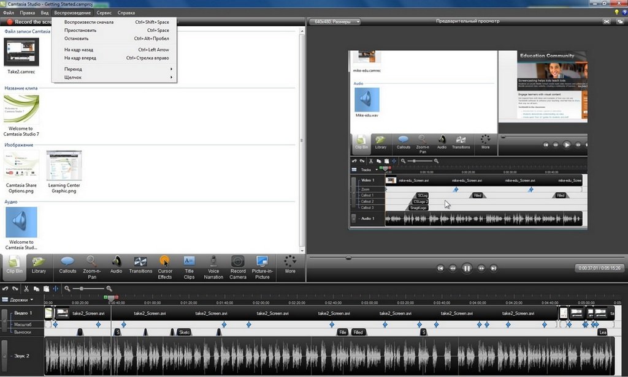Open Title Clips tool

tap(189, 265)
